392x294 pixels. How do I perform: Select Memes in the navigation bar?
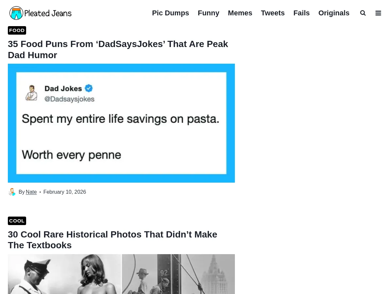click(x=240, y=13)
